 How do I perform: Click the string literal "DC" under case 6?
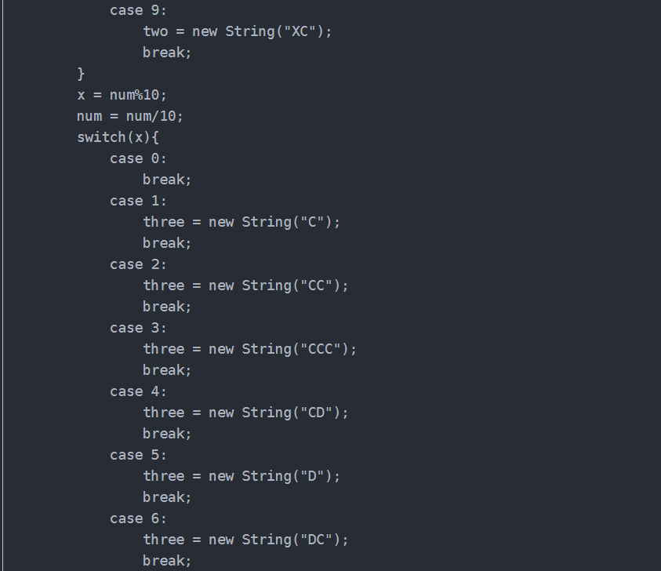pyautogui.click(x=320, y=540)
